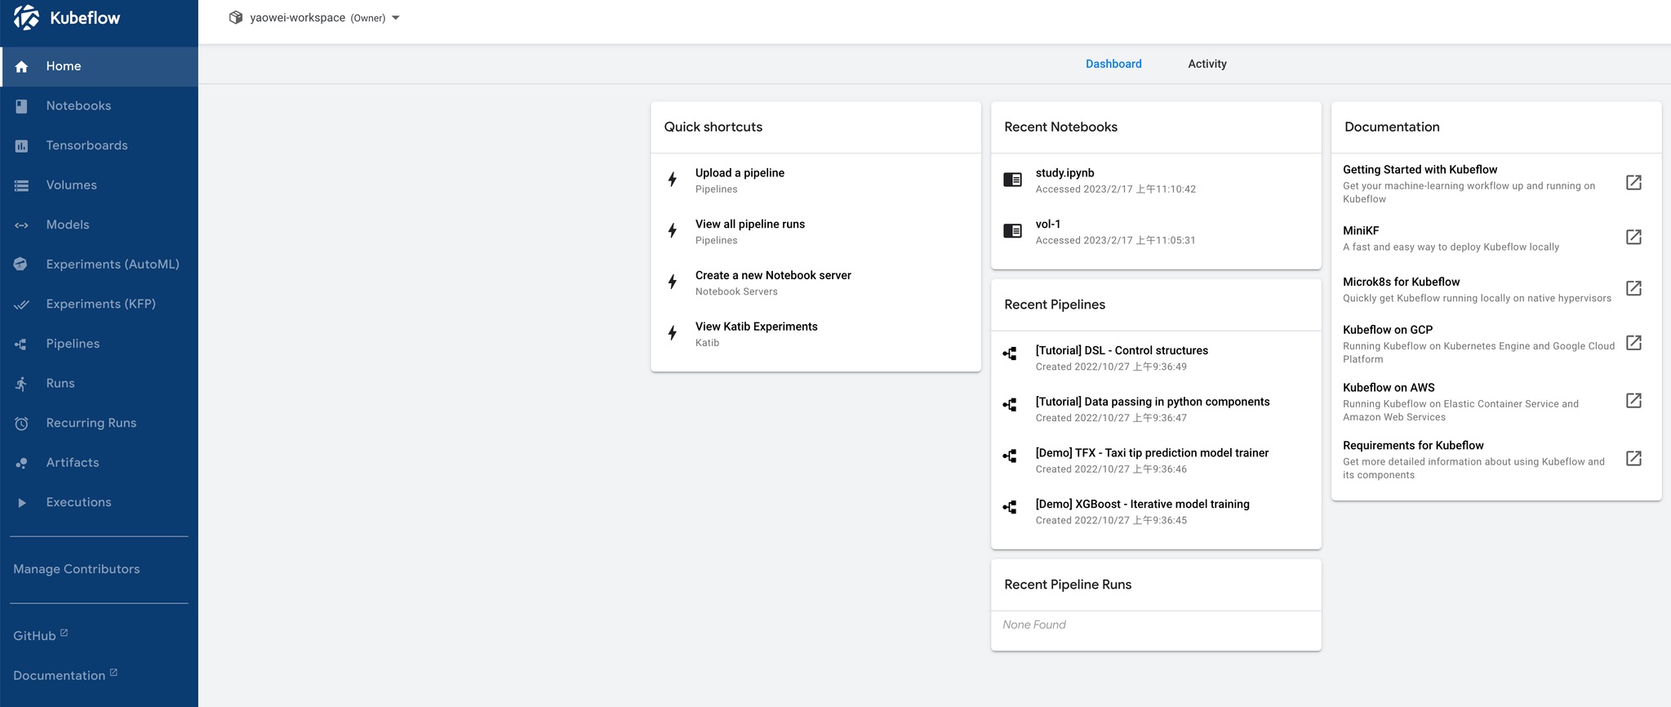Go to Artifacts in the sidebar
Screen dimensions: 1671x707
click(99, 463)
